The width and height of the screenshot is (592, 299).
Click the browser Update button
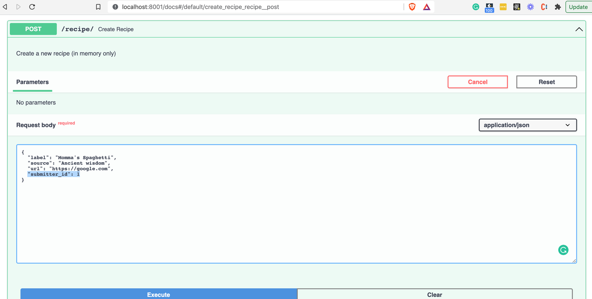click(578, 7)
